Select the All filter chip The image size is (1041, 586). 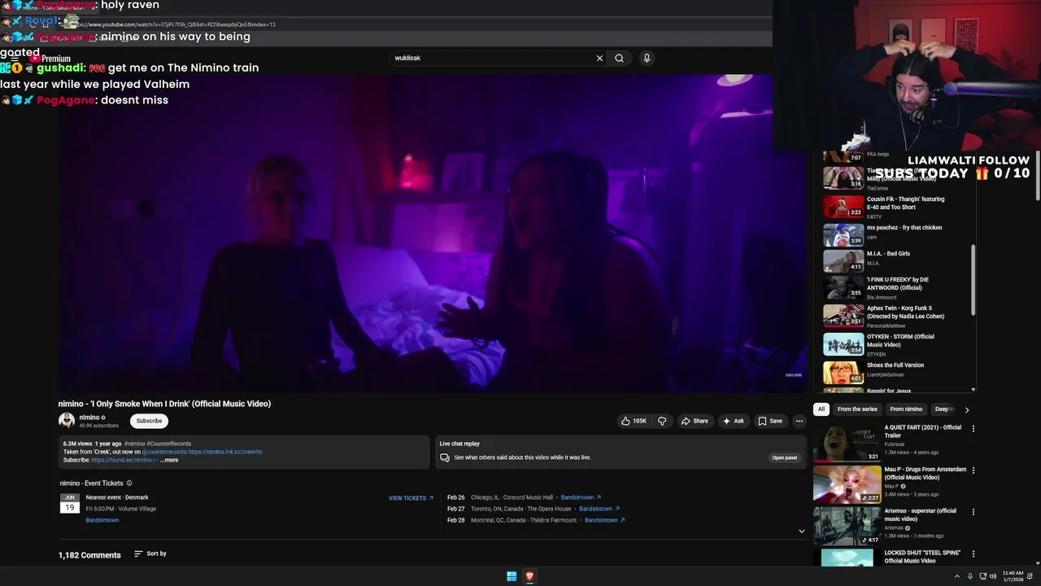[821, 409]
